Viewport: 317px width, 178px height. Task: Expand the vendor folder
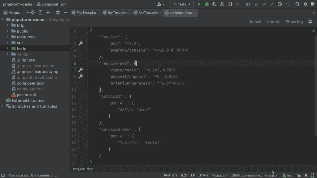[x=7, y=54]
